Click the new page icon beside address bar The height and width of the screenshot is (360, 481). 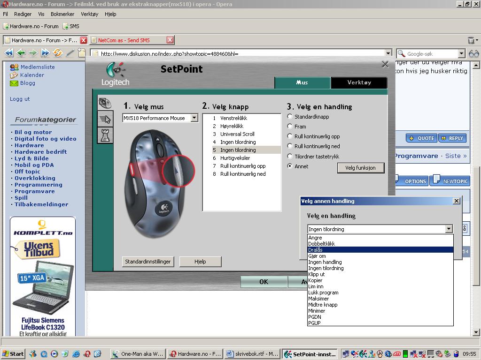click(82, 52)
